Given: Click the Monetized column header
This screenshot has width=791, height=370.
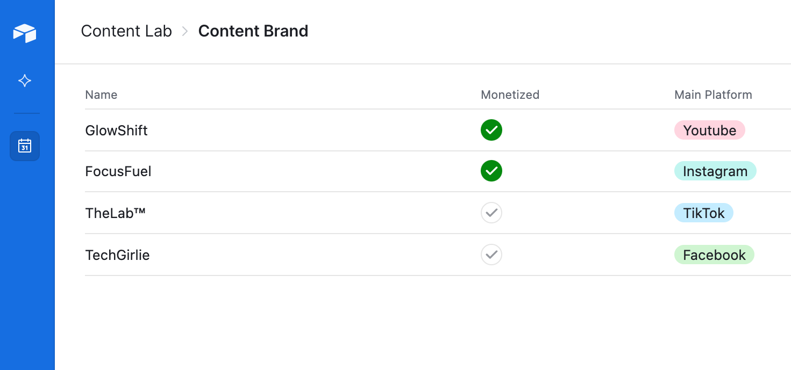Looking at the screenshot, I should pyautogui.click(x=510, y=95).
